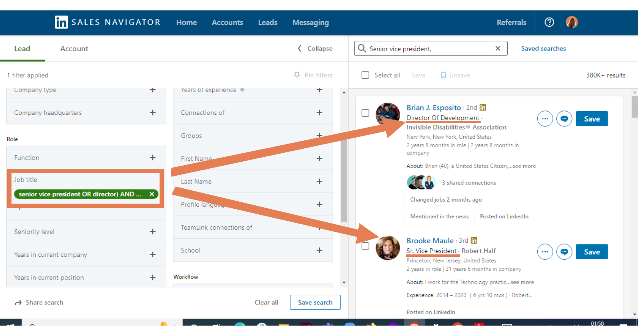Viewport: 638px width, 336px height.
Task: Open Brian J. Esposito's profile name link
Action: pyautogui.click(x=434, y=108)
